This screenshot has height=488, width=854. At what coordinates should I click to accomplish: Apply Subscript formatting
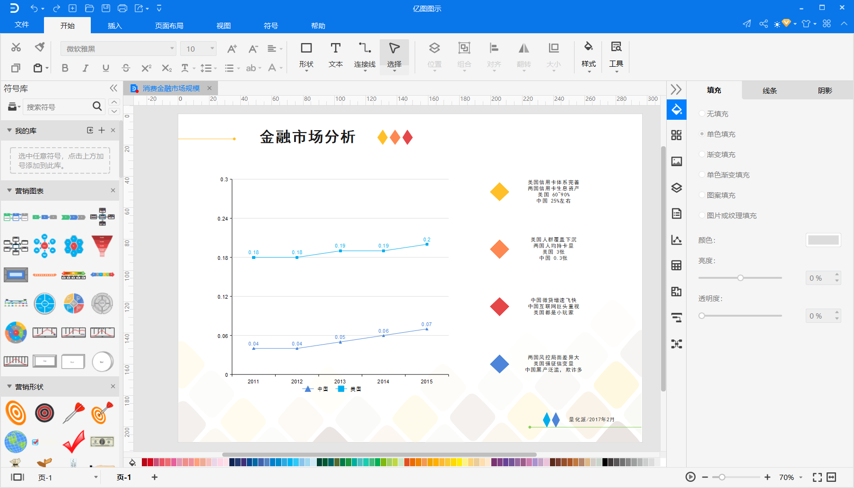166,68
